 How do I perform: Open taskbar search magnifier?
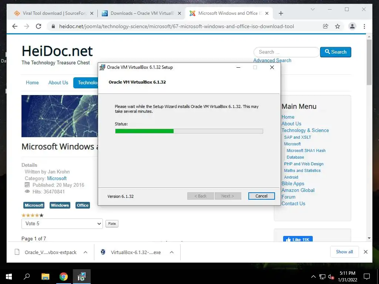tap(27, 277)
